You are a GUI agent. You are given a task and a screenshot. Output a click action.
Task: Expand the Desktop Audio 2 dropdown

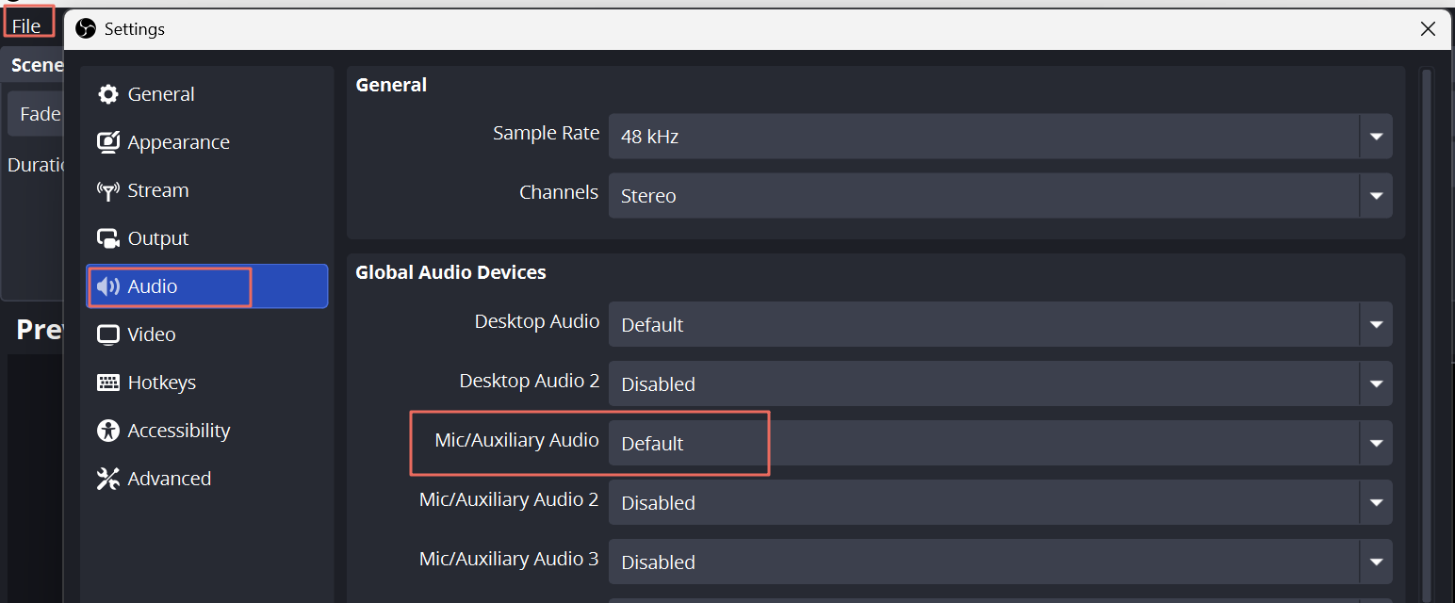1000,384
